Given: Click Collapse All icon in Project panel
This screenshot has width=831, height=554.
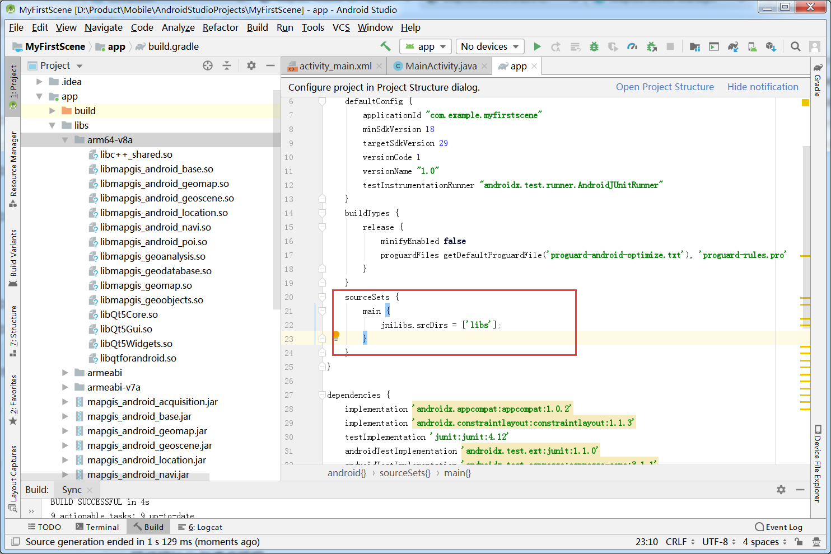Looking at the screenshot, I should tap(227, 65).
